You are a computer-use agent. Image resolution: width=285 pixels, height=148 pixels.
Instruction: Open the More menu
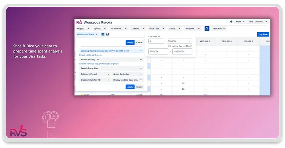(240, 22)
